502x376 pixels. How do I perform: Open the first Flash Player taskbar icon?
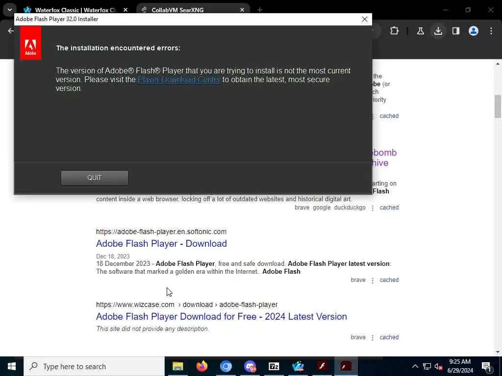pyautogui.click(x=322, y=366)
